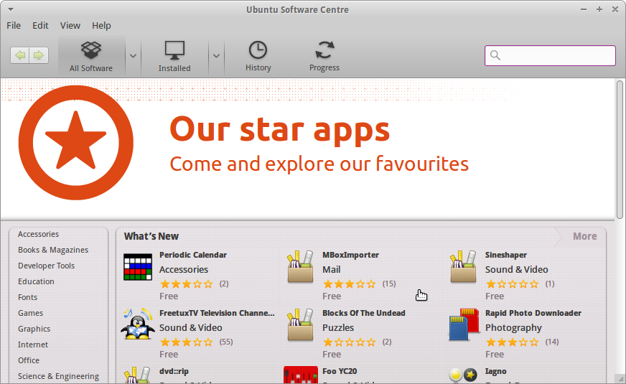Click More in What's New section
Screen dimensions: 626x384
tap(585, 236)
